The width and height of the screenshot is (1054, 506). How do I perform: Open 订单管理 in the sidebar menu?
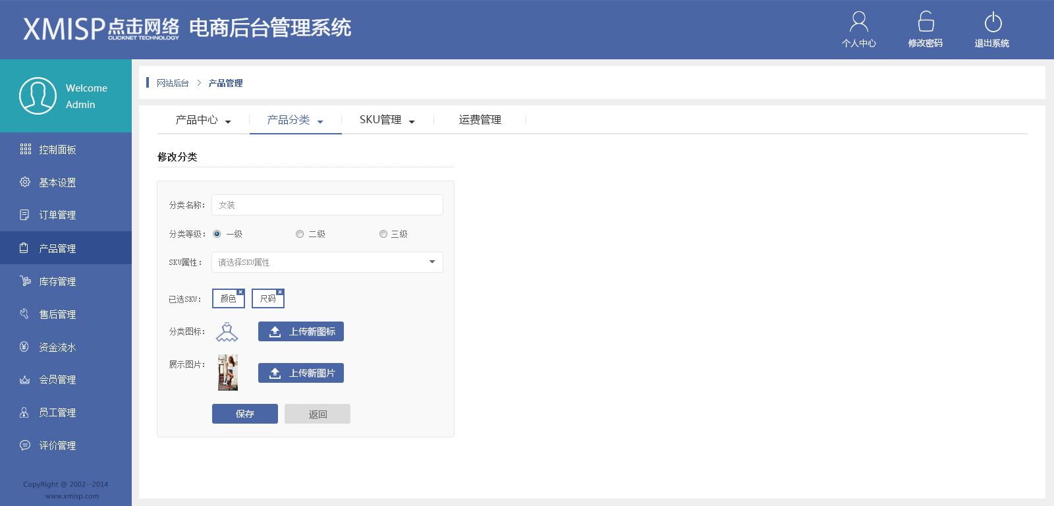tap(57, 215)
